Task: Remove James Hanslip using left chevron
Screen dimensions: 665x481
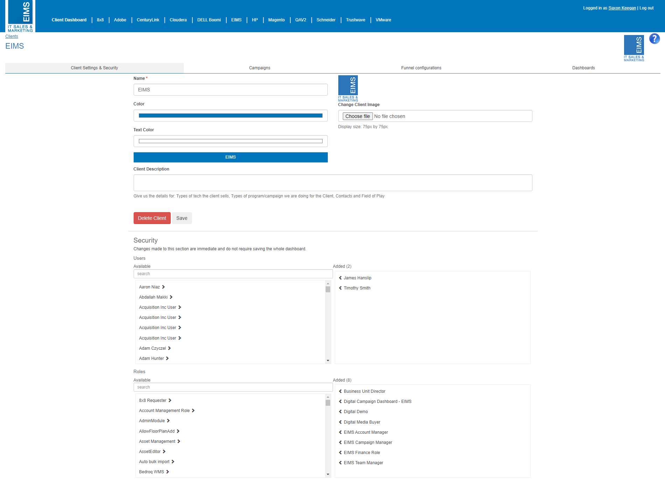Action: 340,278
